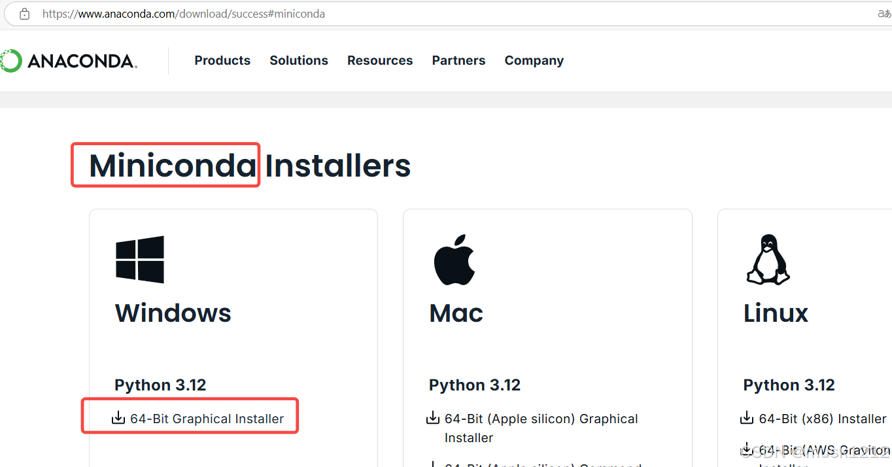Viewport: 892px width, 467px height.
Task: Open the Solutions menu
Action: (299, 60)
